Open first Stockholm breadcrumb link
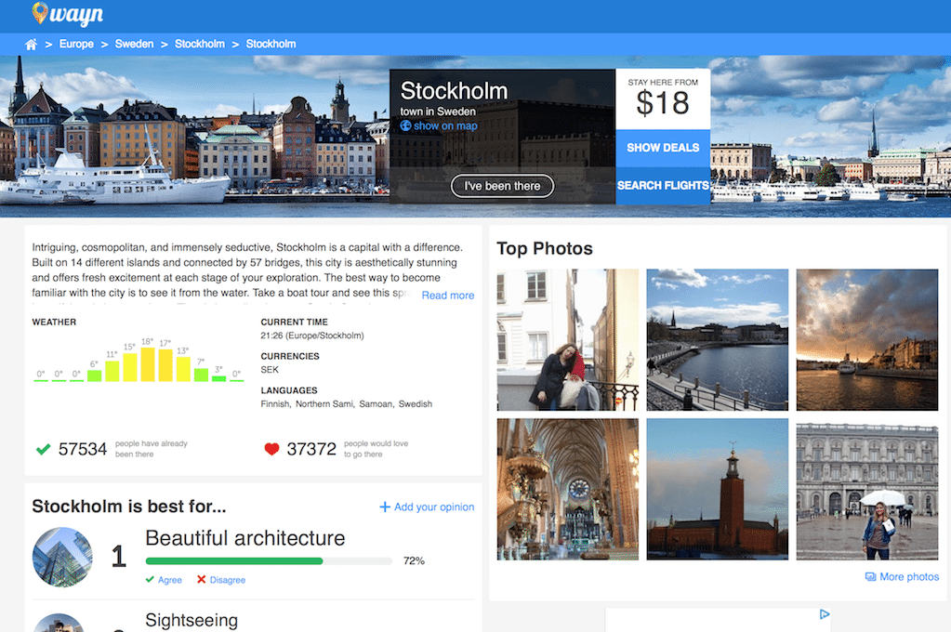This screenshot has width=951, height=632. click(200, 44)
